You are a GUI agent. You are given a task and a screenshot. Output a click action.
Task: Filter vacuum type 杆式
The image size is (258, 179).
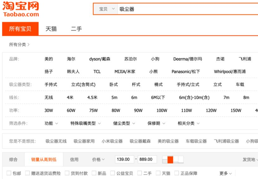[136, 85]
